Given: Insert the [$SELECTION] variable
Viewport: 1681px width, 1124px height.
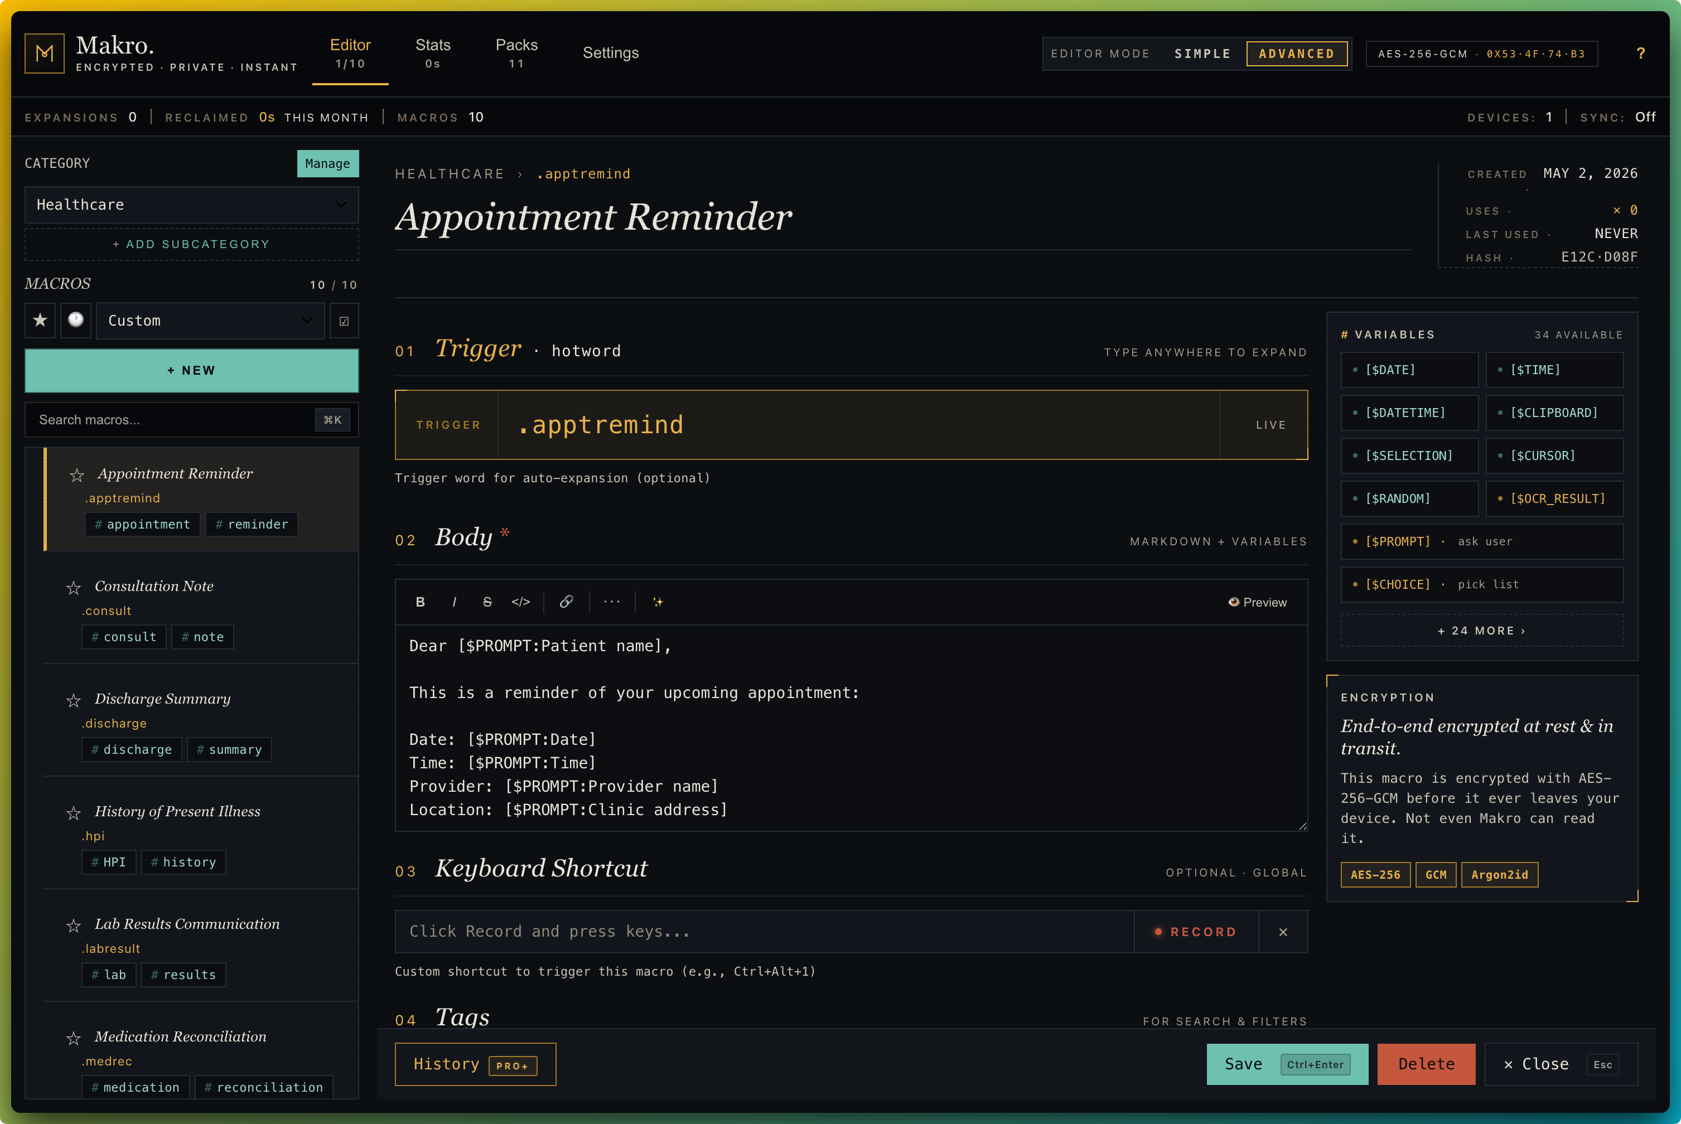Looking at the screenshot, I should click(1409, 456).
